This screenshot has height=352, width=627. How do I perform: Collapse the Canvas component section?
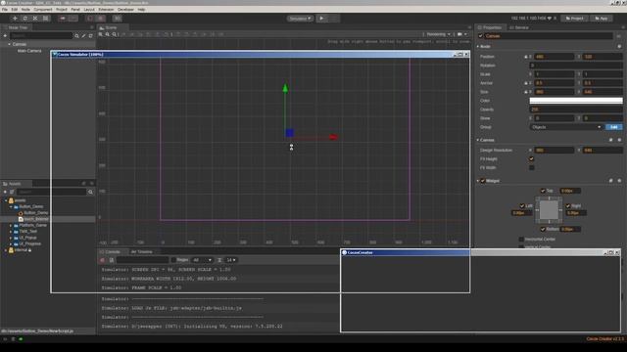pos(478,140)
